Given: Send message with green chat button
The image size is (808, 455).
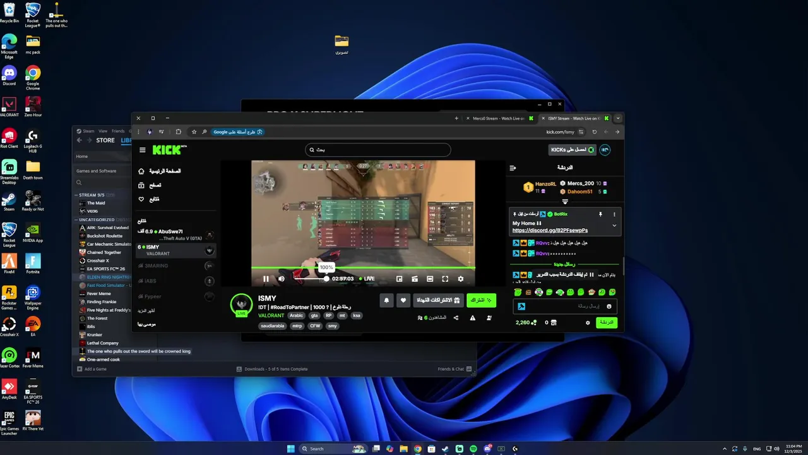Looking at the screenshot, I should pyautogui.click(x=607, y=322).
